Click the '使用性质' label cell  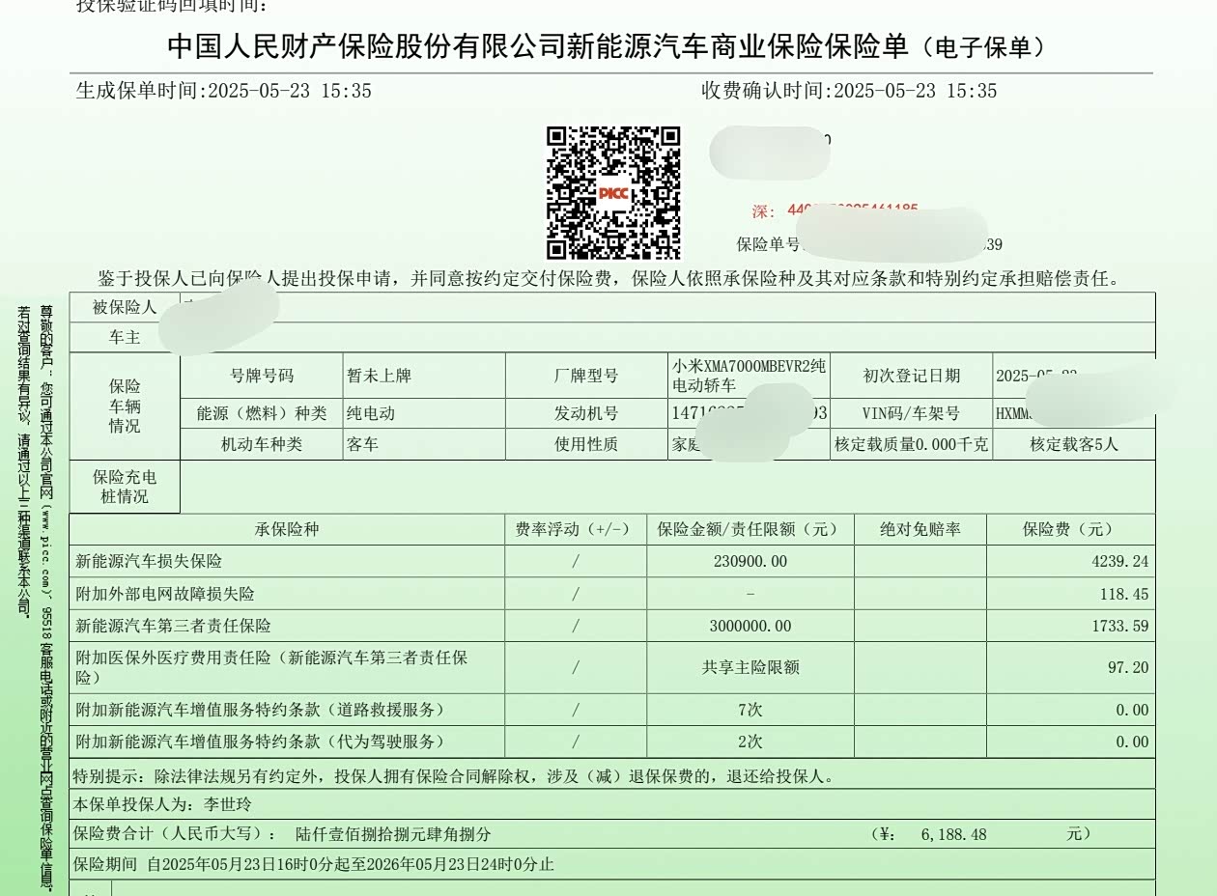click(586, 444)
